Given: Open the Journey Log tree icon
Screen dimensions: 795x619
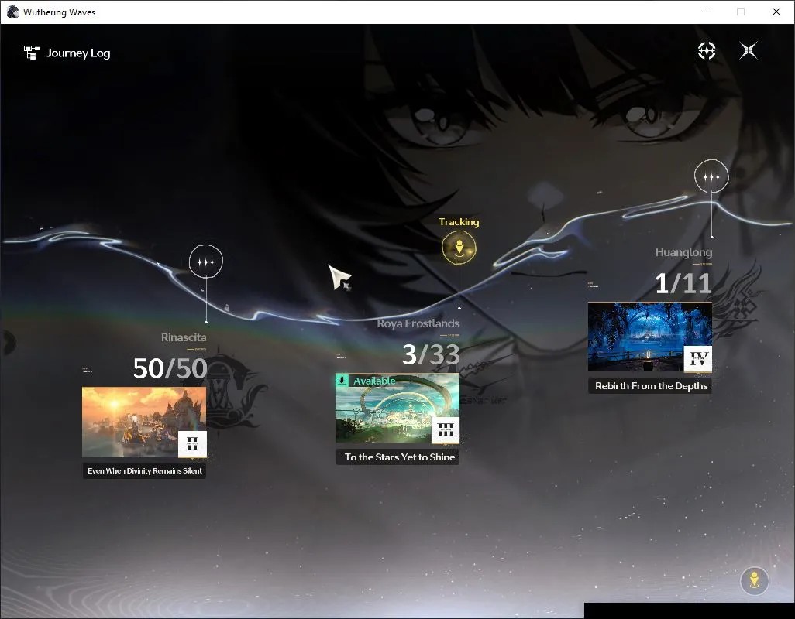Looking at the screenshot, I should tap(32, 53).
